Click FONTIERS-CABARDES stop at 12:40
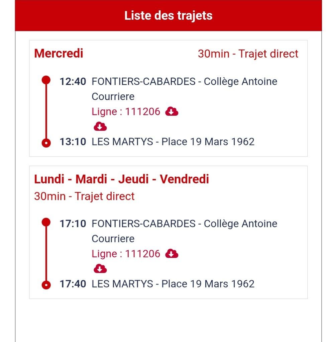 pyautogui.click(x=184, y=89)
